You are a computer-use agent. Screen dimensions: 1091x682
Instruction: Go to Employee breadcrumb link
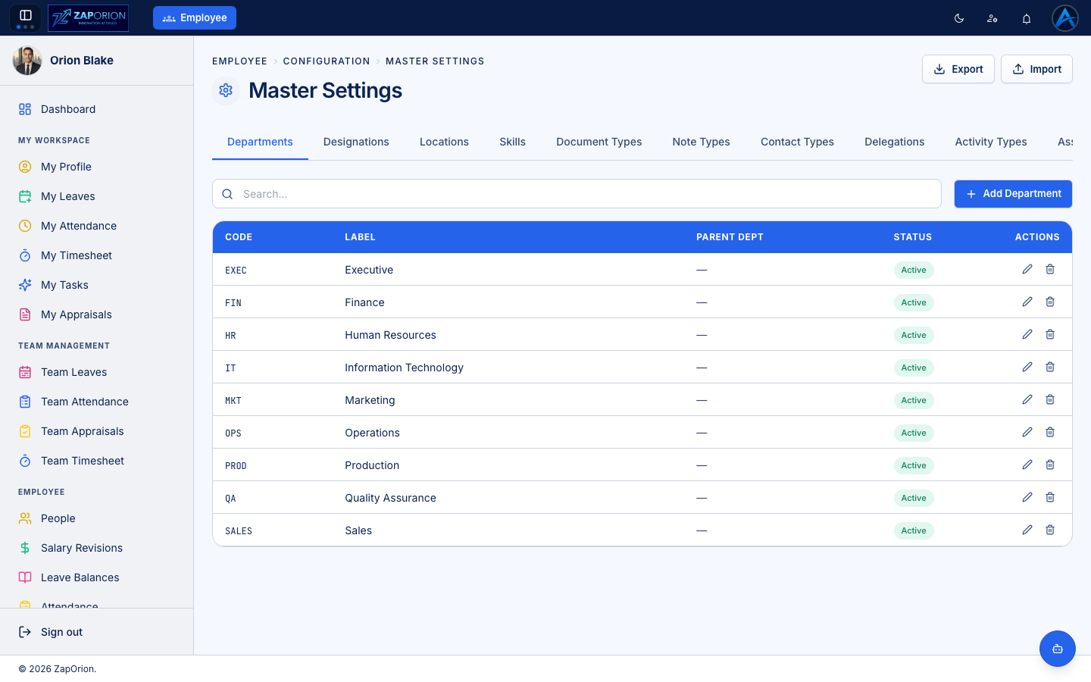(x=239, y=61)
